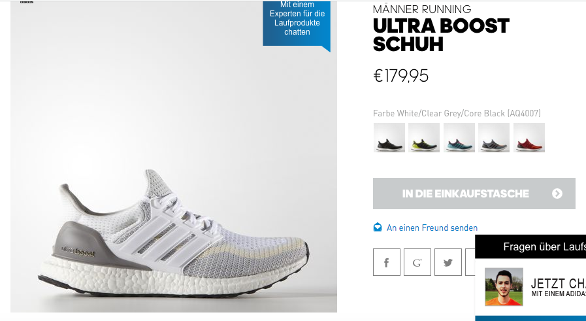Tweet the product via Twitter icon
586x321 pixels.
448,262
